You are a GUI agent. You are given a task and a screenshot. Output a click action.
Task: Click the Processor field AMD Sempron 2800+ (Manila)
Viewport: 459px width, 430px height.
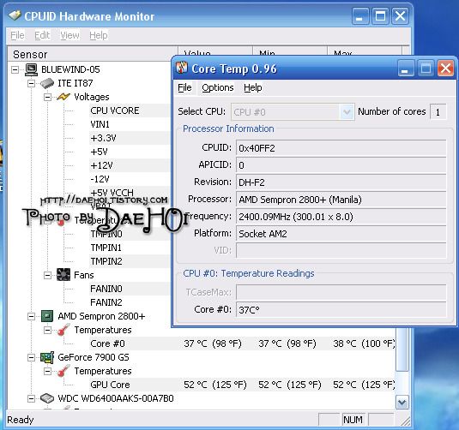point(341,200)
